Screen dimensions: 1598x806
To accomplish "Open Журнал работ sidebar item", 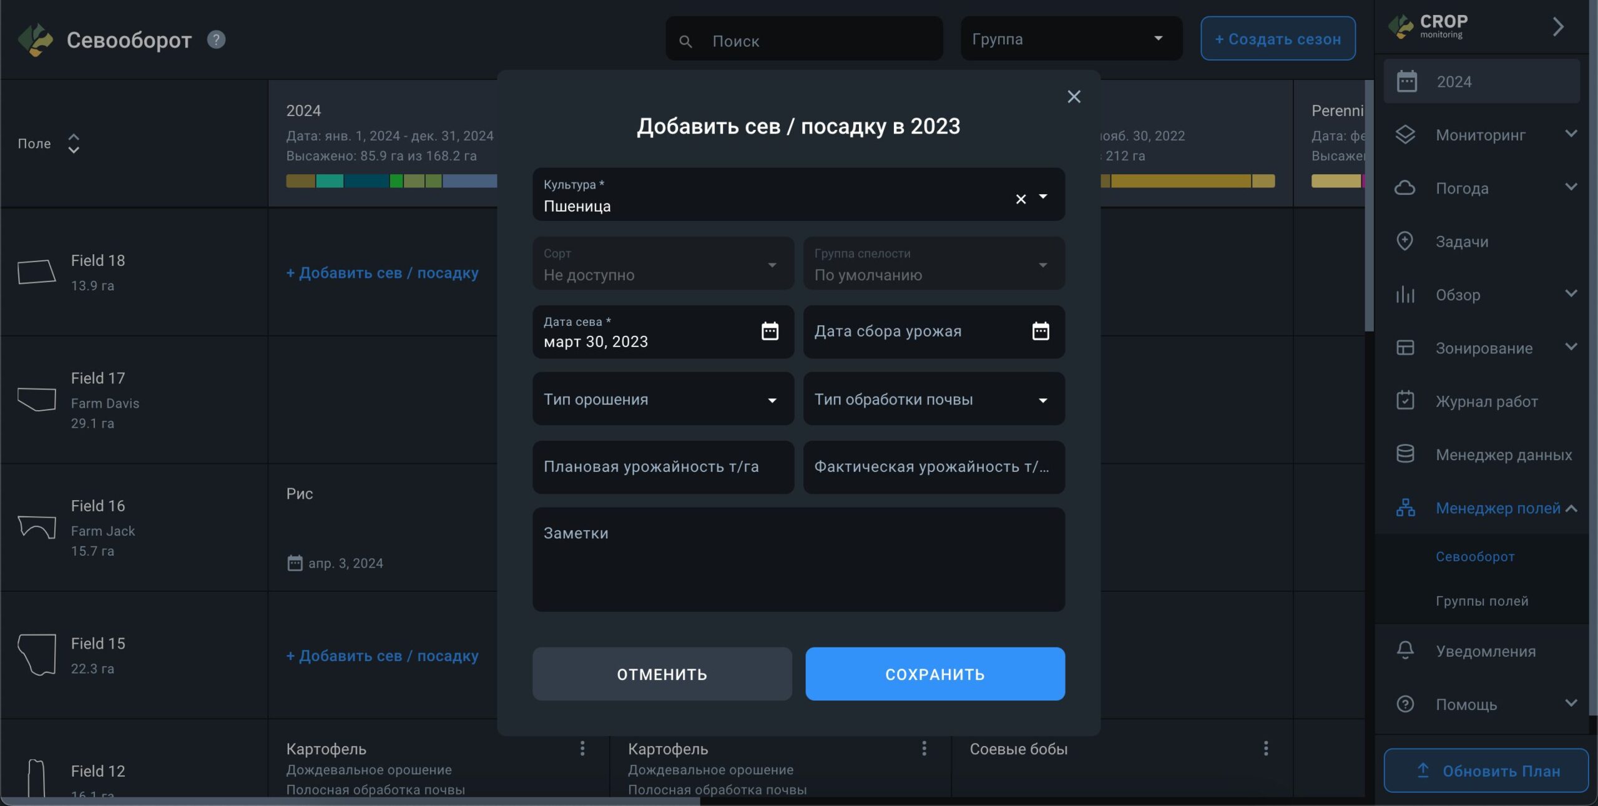I will click(1486, 401).
